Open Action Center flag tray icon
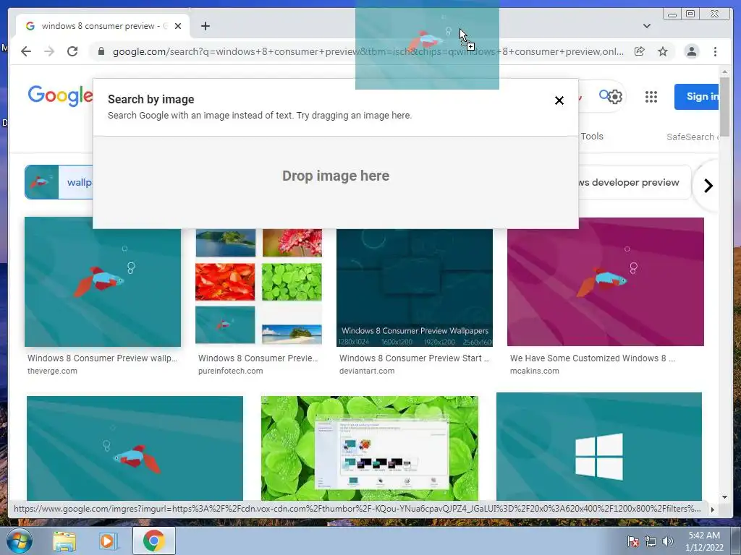 [632, 541]
